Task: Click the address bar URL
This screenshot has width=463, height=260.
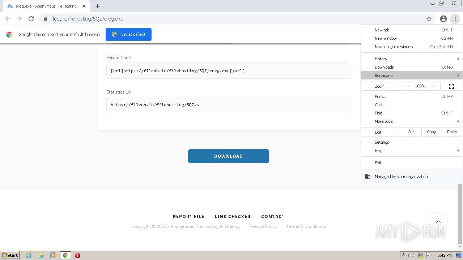Action: point(87,19)
